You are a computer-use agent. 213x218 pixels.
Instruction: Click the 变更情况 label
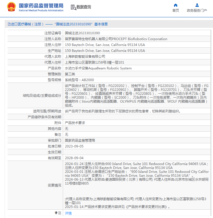click(54, 185)
